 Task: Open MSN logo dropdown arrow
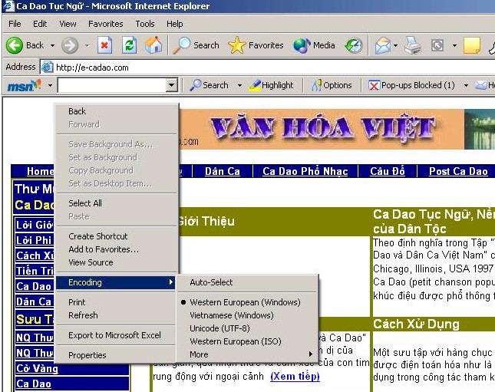click(x=50, y=85)
